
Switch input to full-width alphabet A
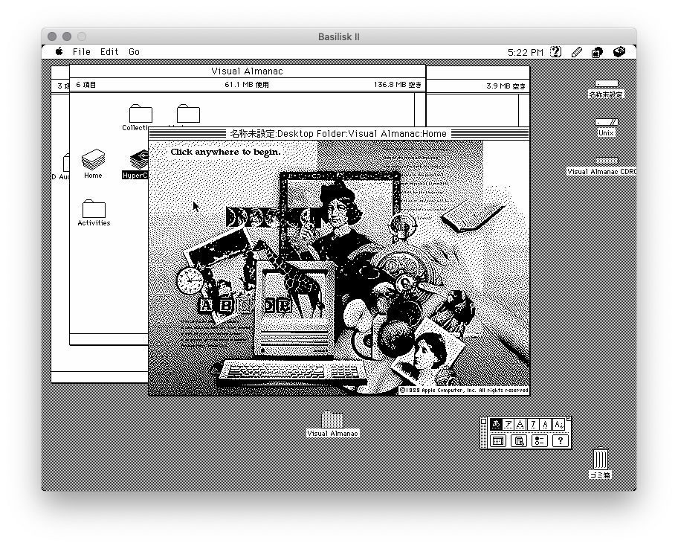(520, 425)
